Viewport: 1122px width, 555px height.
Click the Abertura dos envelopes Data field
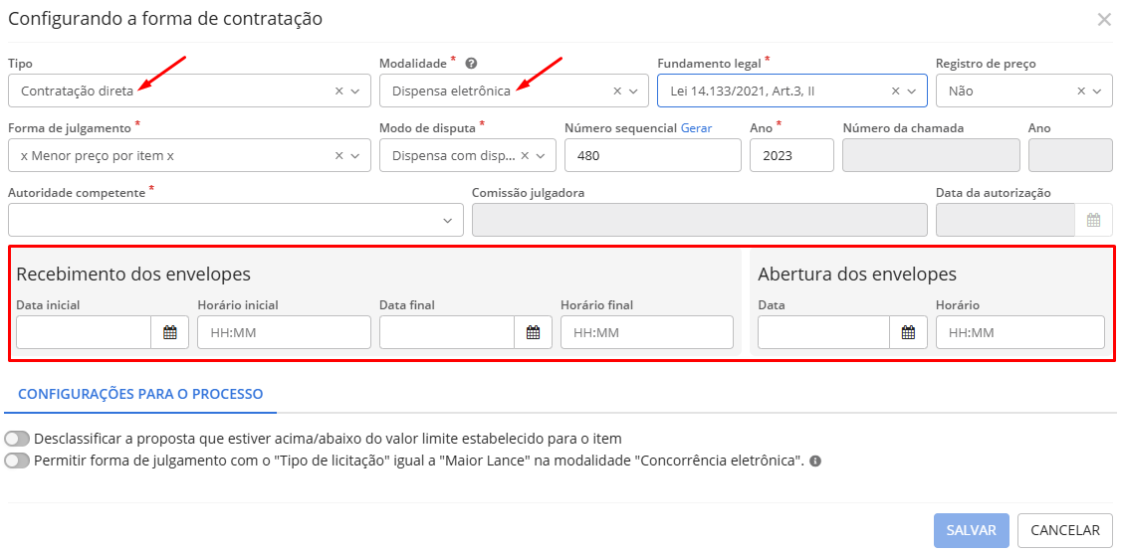[x=823, y=332]
